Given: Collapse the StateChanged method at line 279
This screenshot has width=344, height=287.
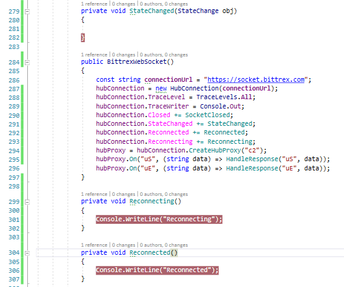Looking at the screenshot, I should point(27,12).
